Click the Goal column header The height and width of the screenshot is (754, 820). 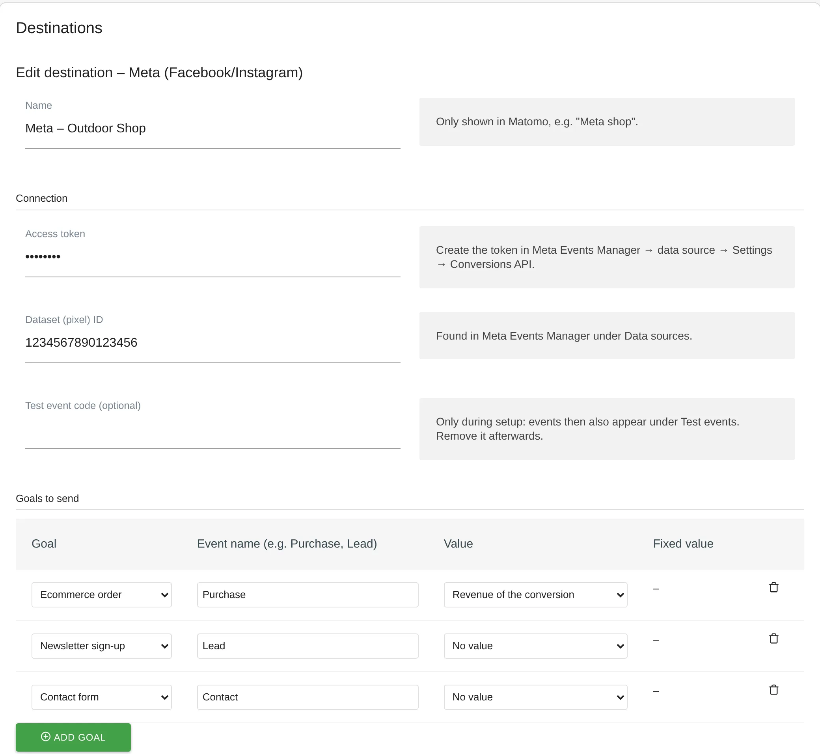point(44,544)
